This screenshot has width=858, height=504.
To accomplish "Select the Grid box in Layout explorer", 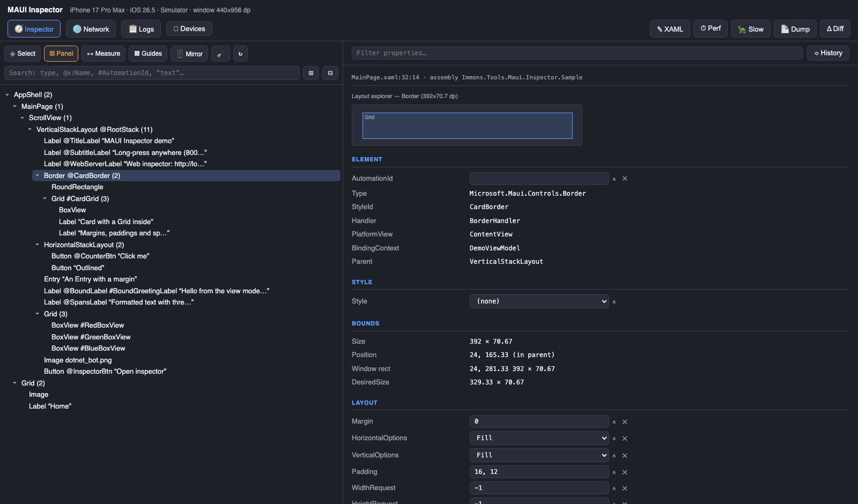I will click(468, 125).
